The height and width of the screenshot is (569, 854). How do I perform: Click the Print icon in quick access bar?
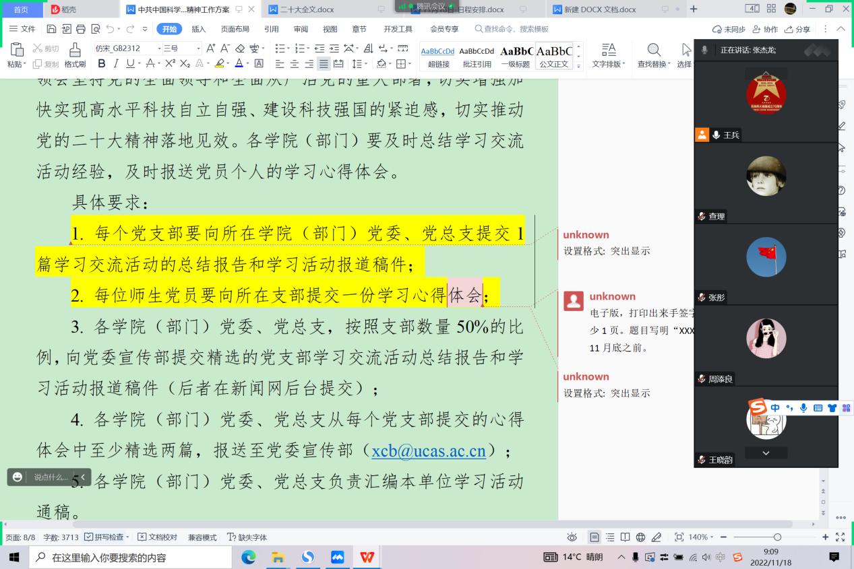(81, 29)
